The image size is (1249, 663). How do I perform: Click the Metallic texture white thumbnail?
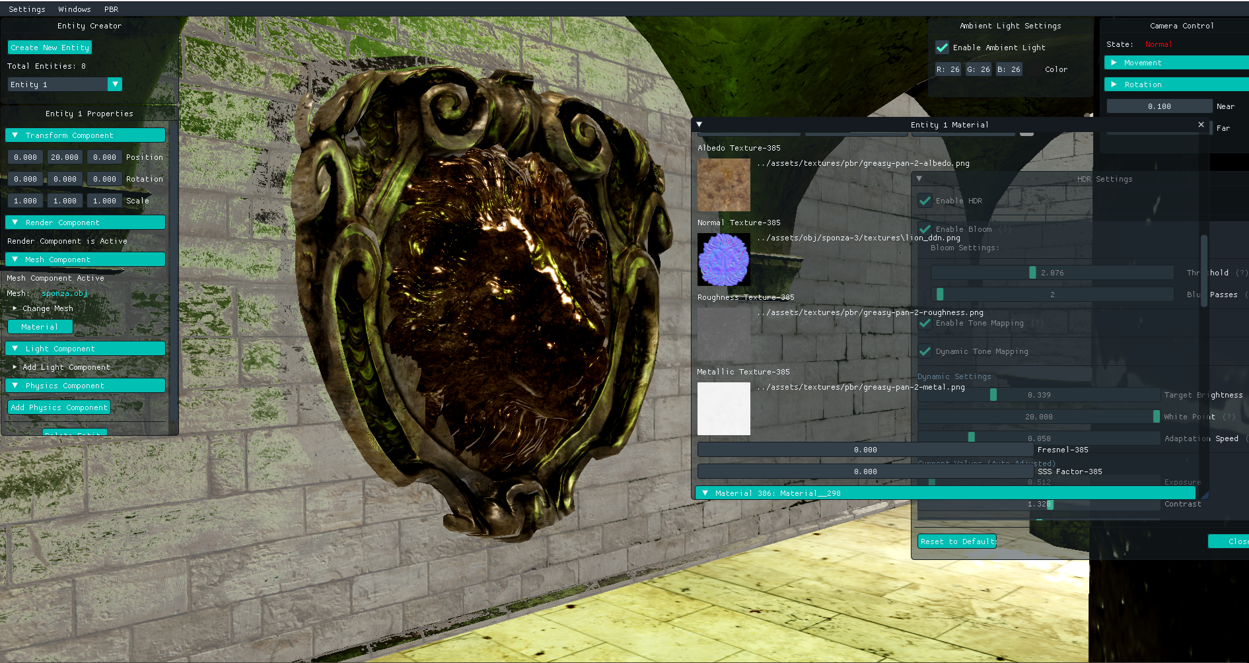724,409
